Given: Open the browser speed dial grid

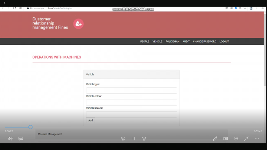Looking at the screenshot, I should pos(20,8).
